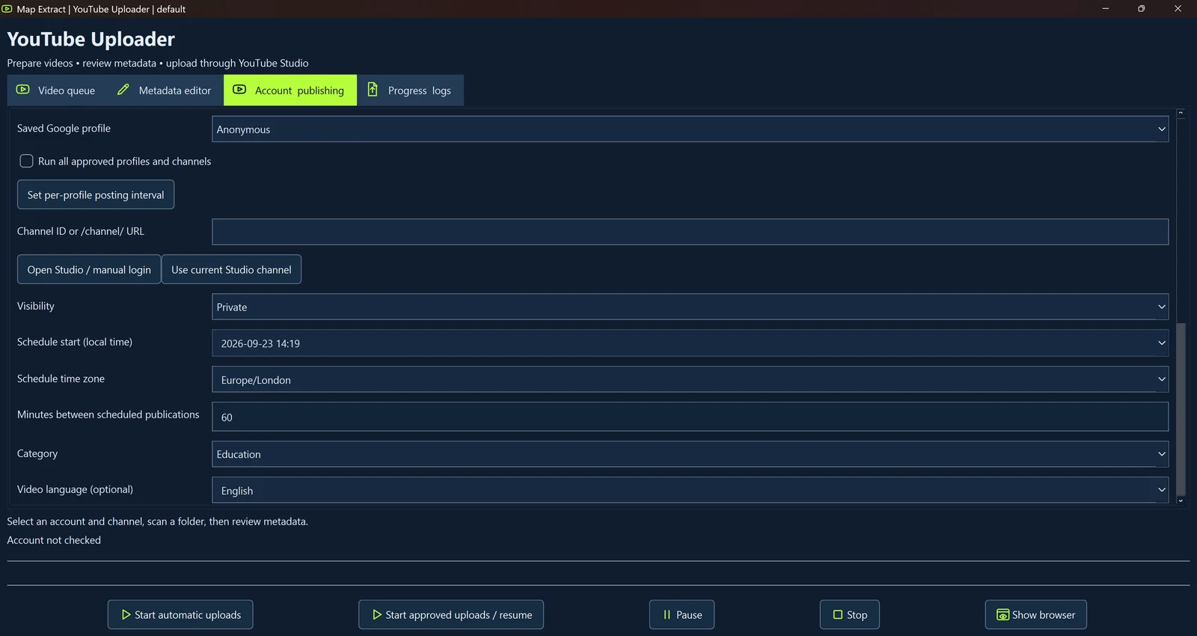Click the scrollbar down arrow in the settings panel
Image resolution: width=1197 pixels, height=636 pixels.
[x=1181, y=500]
